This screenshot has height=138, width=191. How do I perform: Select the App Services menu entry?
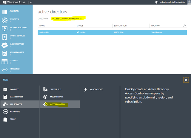pos(16,104)
